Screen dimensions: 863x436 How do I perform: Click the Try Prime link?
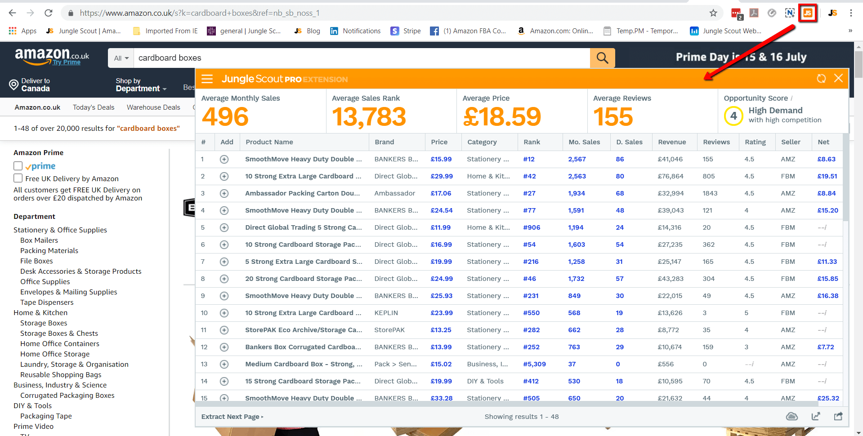66,62
